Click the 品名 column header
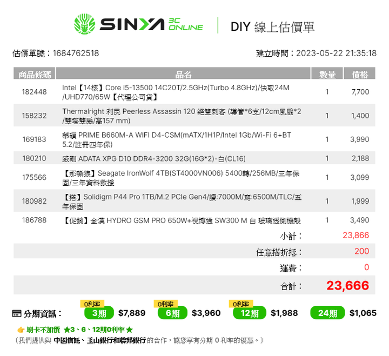The height and width of the screenshot is (356, 389). [x=183, y=73]
